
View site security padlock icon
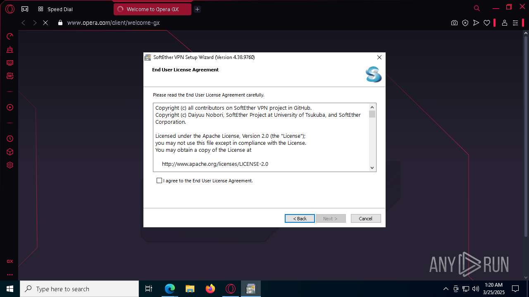pyautogui.click(x=60, y=23)
